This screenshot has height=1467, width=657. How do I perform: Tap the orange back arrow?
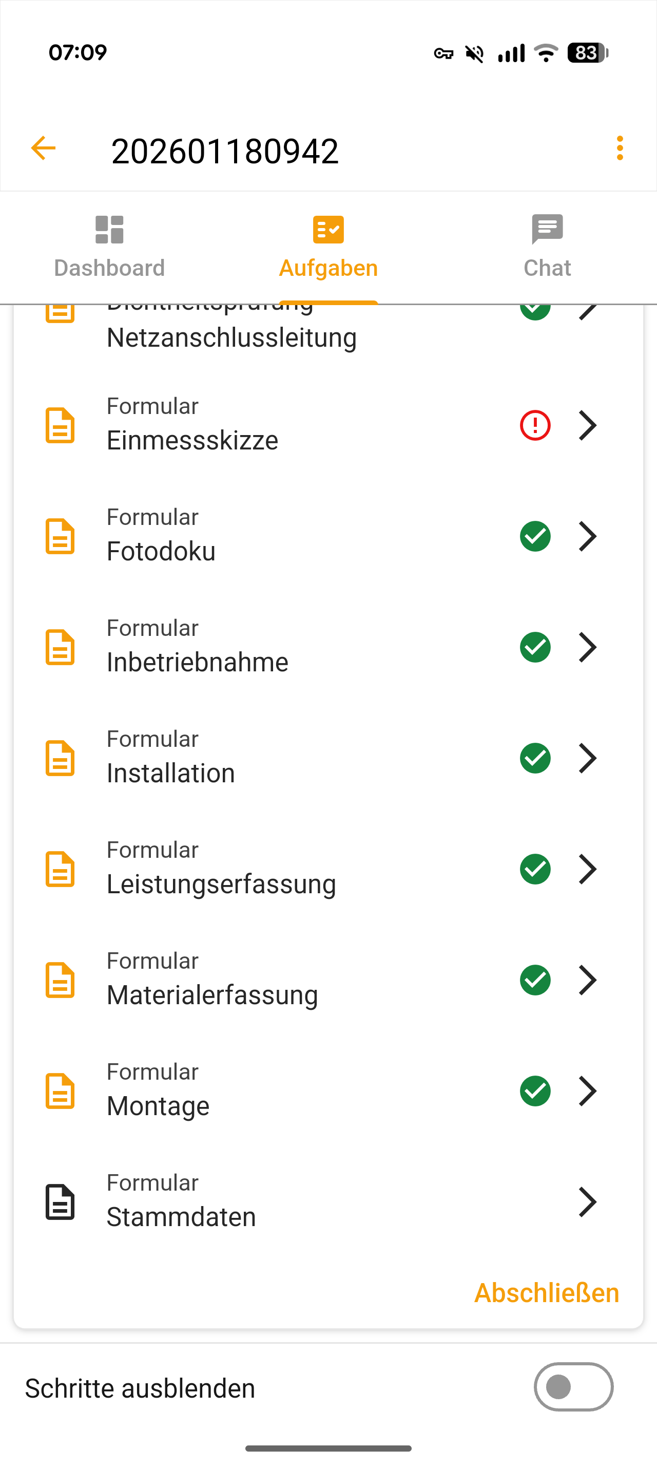[x=43, y=148]
